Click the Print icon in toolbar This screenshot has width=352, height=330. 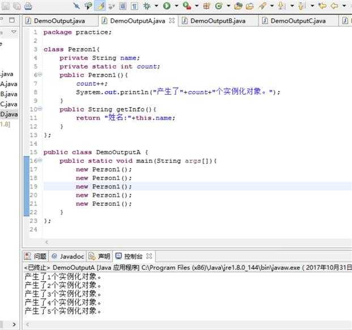(28, 6)
